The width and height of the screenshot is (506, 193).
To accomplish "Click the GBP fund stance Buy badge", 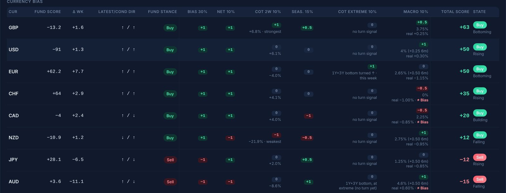I will pos(170,28).
